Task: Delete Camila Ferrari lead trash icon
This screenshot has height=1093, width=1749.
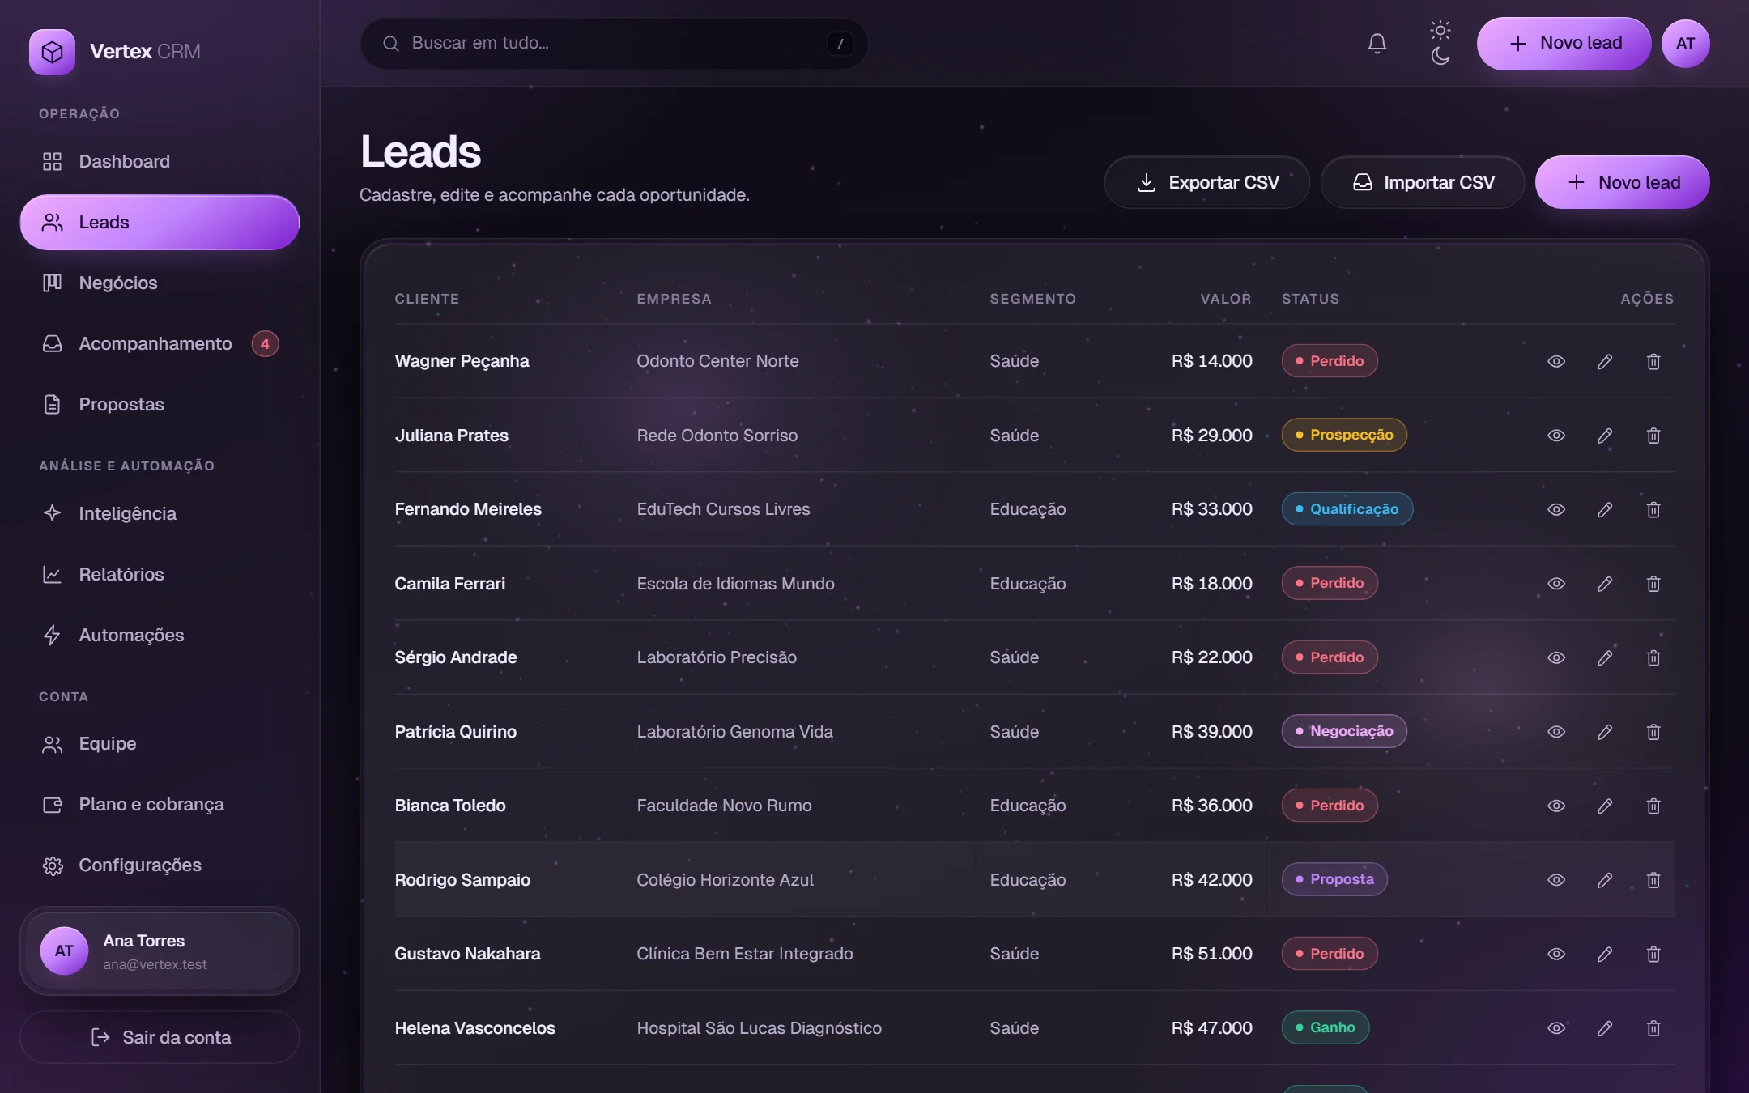Action: pos(1653,584)
